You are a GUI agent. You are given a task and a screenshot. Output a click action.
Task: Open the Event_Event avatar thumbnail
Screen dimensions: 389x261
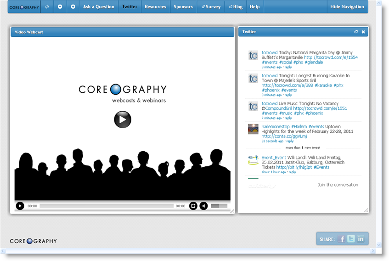click(x=254, y=160)
